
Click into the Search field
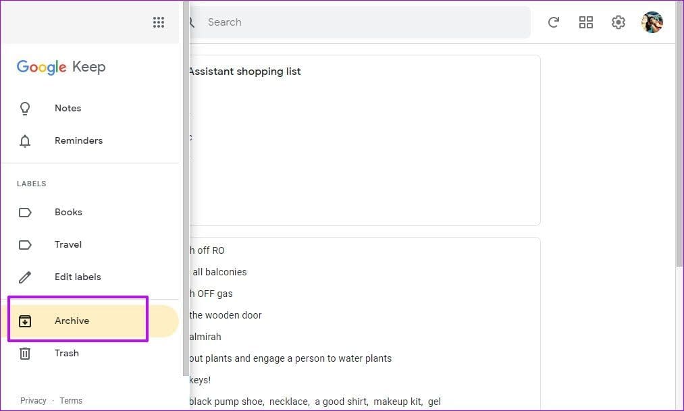tap(360, 22)
